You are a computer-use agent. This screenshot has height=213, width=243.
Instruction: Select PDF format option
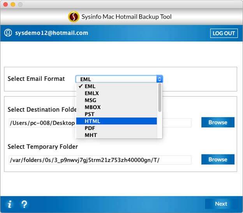(116, 128)
